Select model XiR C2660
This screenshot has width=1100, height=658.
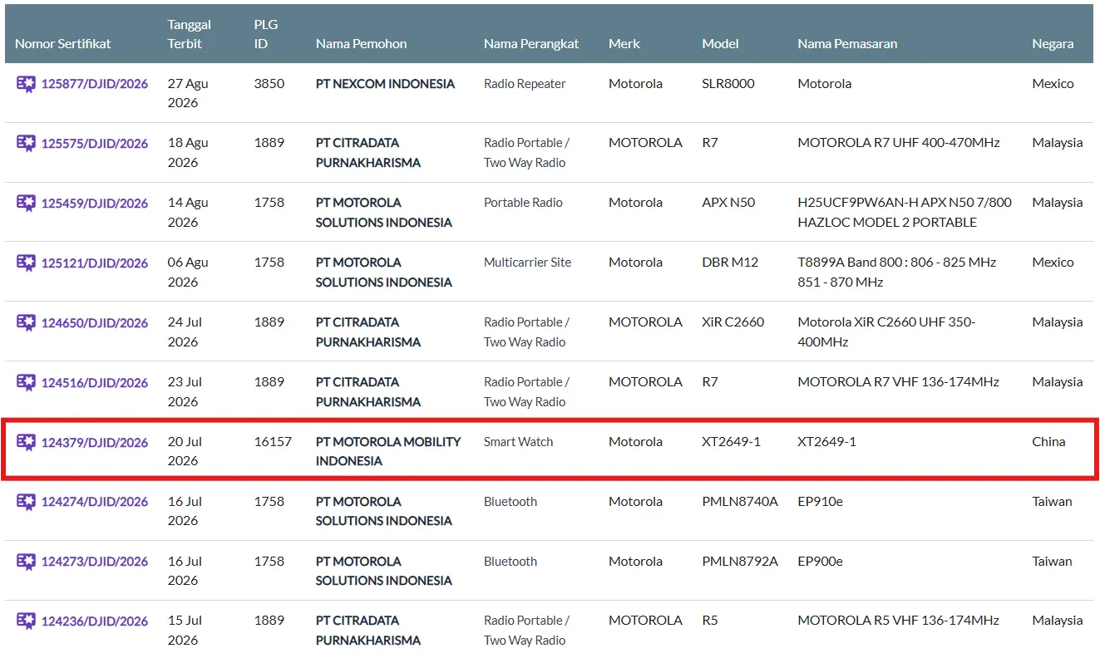click(x=733, y=322)
